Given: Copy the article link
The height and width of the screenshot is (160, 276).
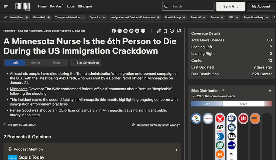Looking at the screenshot, I should (x=159, y=31).
